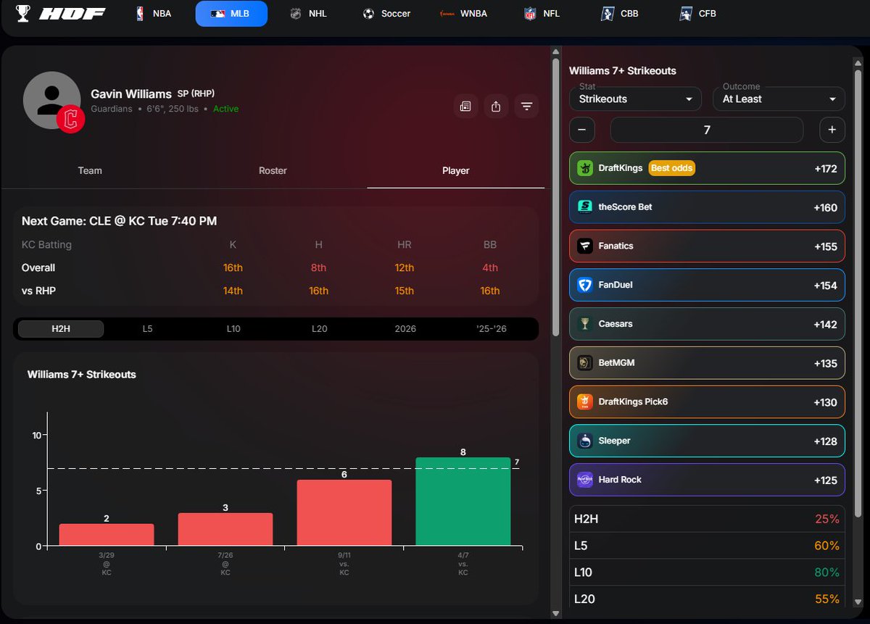Click the BetMGM lion logo
The height and width of the screenshot is (624, 870).
coord(585,363)
